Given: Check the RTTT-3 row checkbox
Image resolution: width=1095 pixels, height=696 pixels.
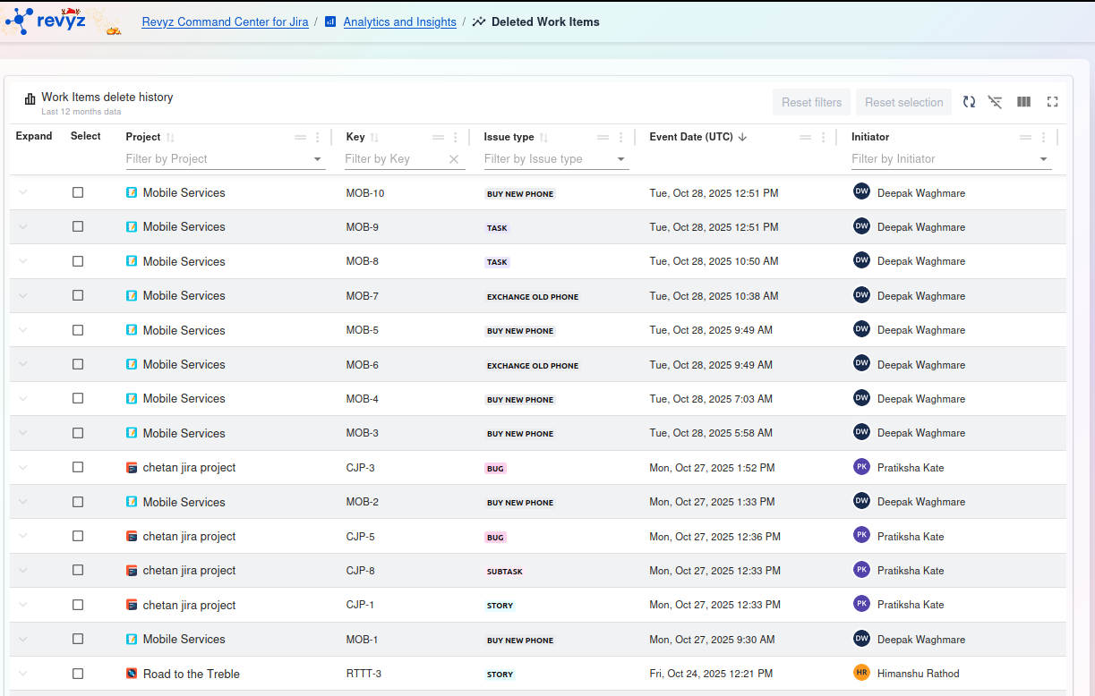Looking at the screenshot, I should [78, 674].
